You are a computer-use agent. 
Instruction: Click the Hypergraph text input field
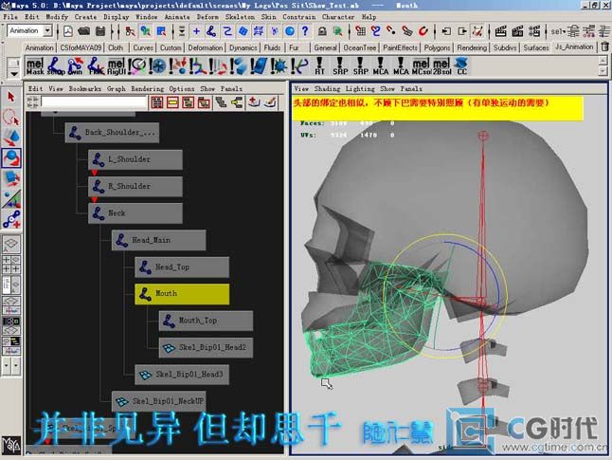(94, 102)
